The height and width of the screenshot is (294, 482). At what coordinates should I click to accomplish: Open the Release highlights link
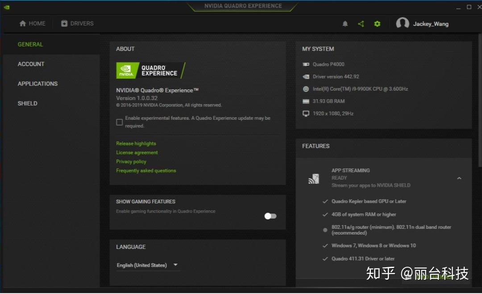pyautogui.click(x=136, y=143)
